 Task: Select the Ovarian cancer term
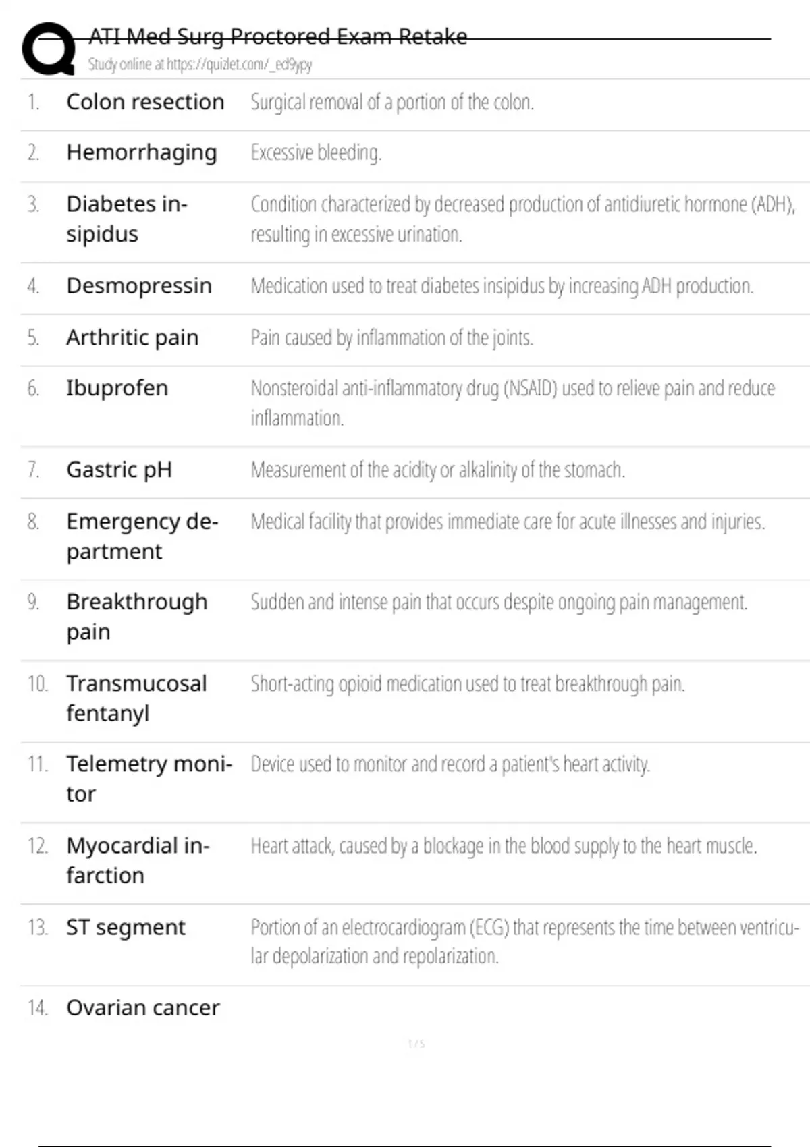click(143, 1008)
